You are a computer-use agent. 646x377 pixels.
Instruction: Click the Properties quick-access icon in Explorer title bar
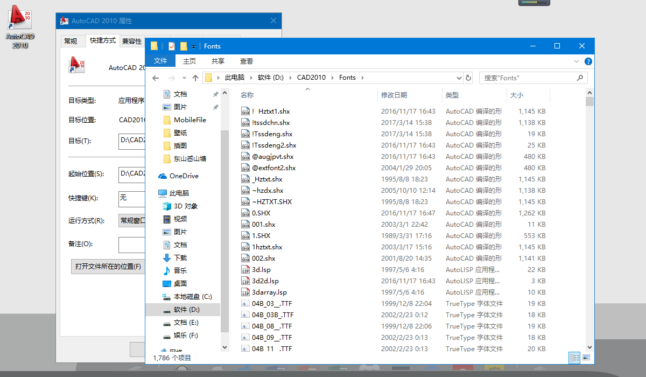click(172, 46)
